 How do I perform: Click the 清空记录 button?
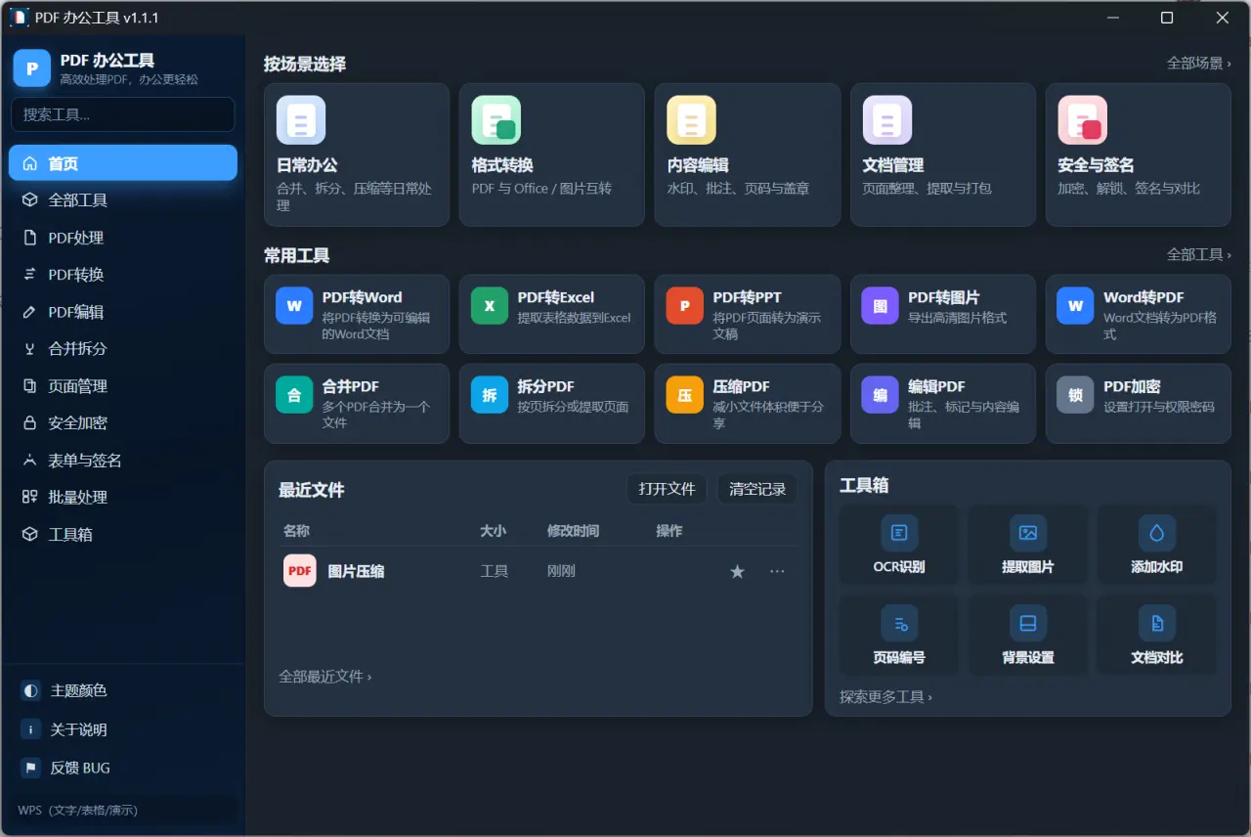tap(757, 489)
